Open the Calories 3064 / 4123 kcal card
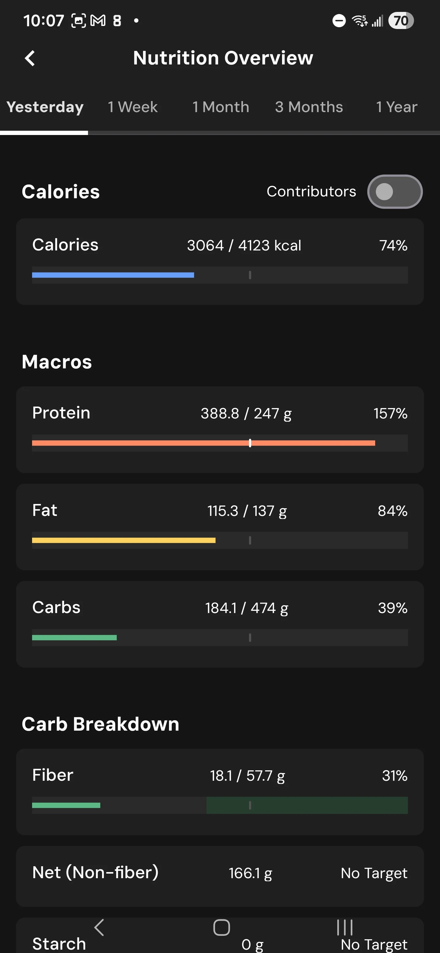Image resolution: width=440 pixels, height=953 pixels. 220,261
